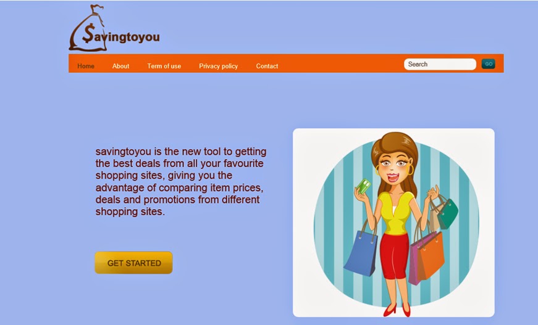Focus the Search input field
This screenshot has height=325, width=538.
[440, 64]
